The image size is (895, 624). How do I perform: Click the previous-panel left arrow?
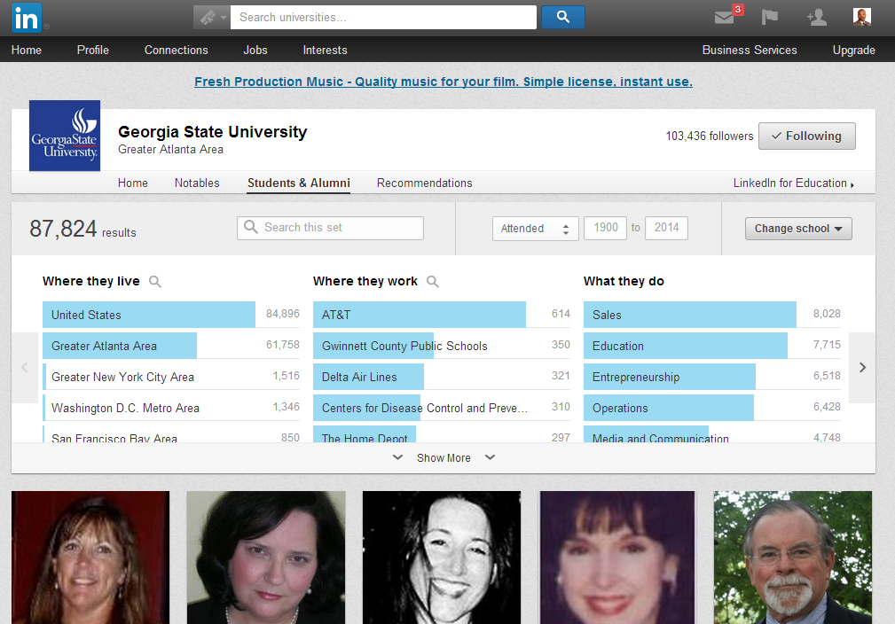coord(25,367)
